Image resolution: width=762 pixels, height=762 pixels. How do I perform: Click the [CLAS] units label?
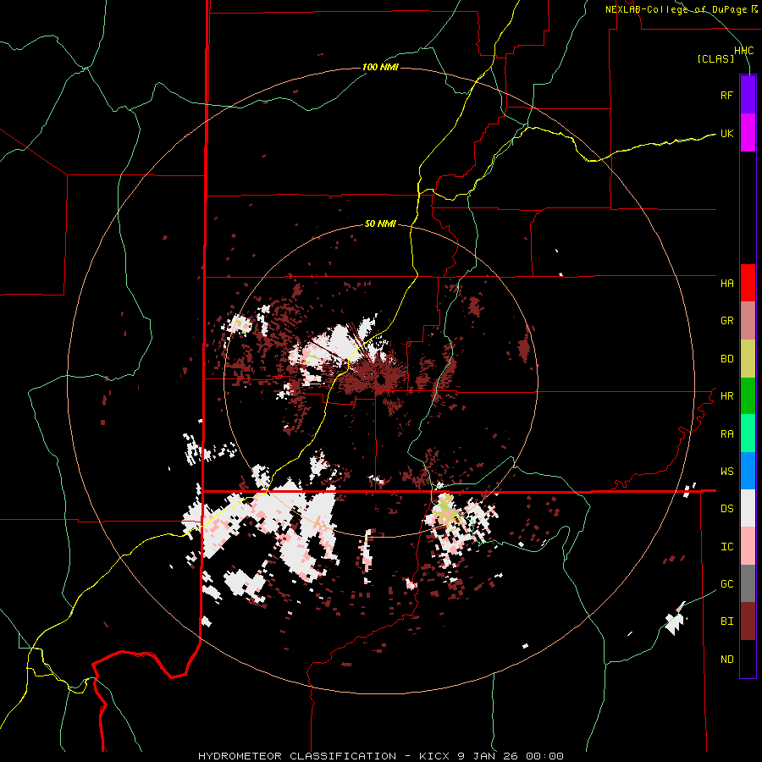[715, 59]
